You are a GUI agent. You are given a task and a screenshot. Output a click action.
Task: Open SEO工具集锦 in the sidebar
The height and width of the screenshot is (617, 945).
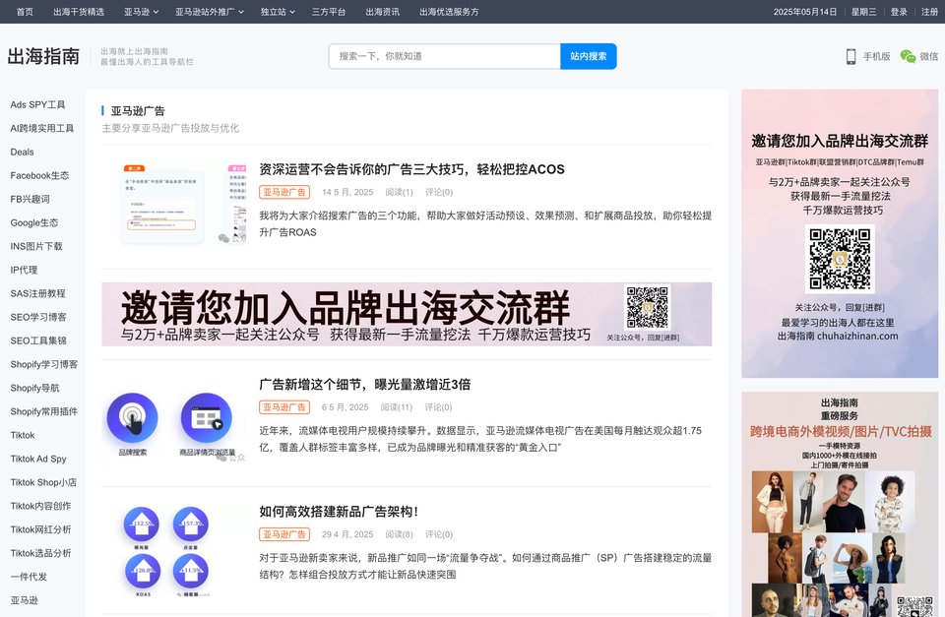click(x=38, y=340)
